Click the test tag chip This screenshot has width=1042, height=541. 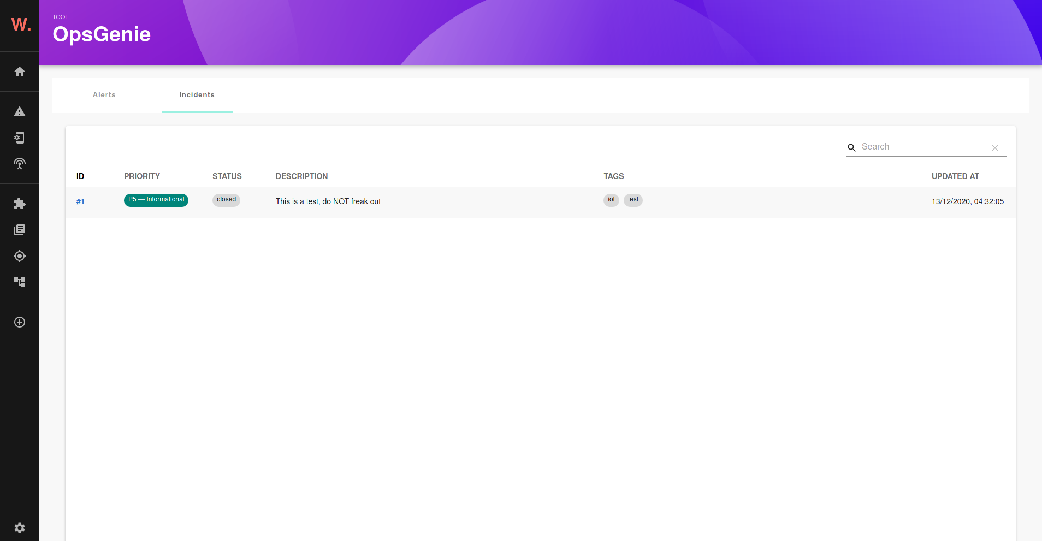pyautogui.click(x=633, y=200)
